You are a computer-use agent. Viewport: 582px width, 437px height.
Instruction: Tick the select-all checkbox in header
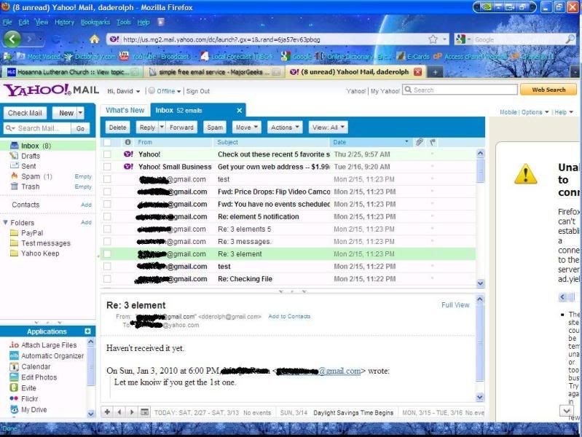(x=107, y=142)
